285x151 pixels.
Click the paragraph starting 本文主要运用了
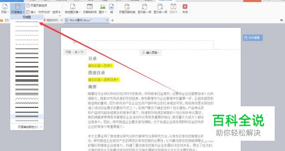coord(151,143)
